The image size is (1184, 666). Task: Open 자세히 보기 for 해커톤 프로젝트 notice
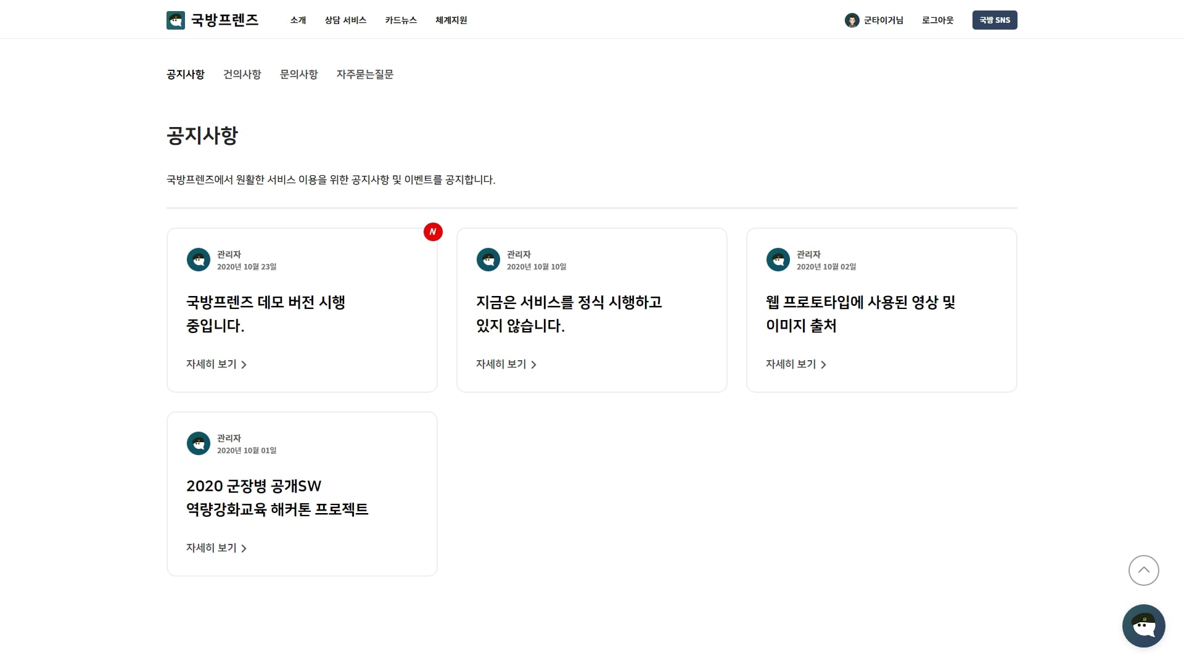[x=216, y=548]
